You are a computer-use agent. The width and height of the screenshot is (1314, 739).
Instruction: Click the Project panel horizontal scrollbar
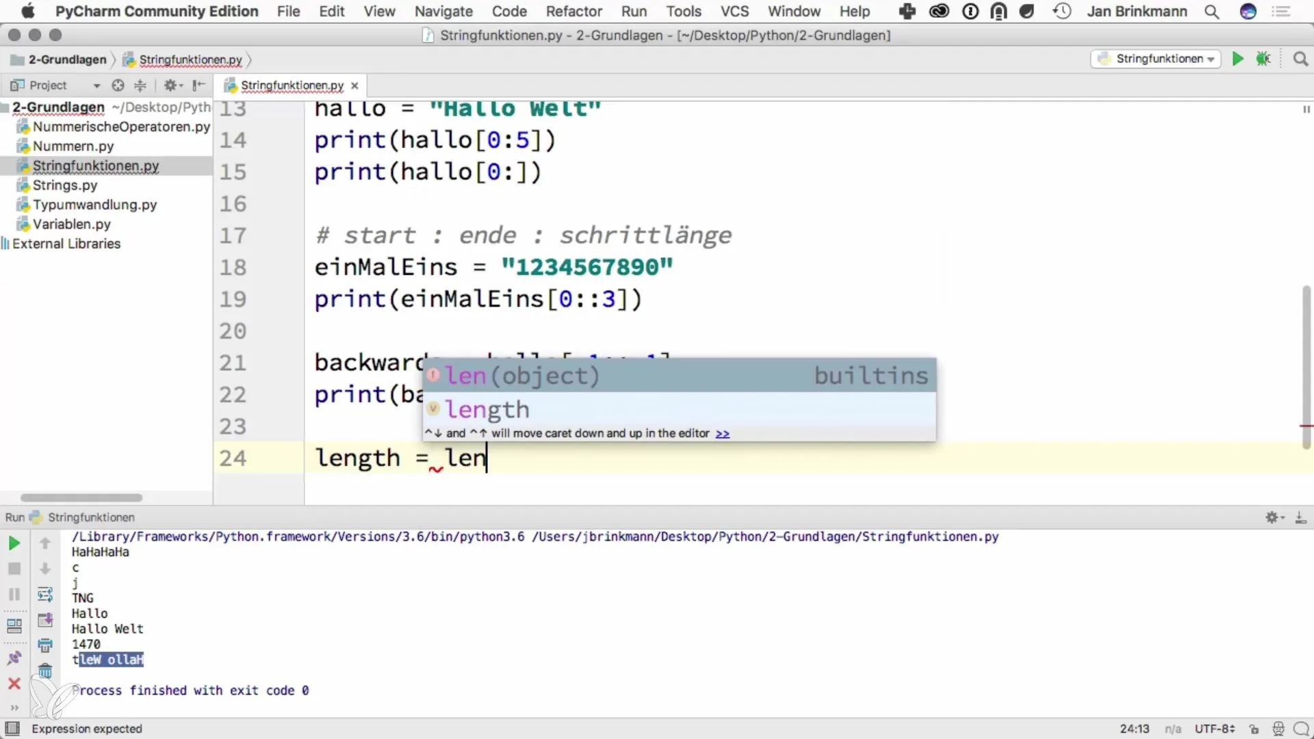click(81, 497)
